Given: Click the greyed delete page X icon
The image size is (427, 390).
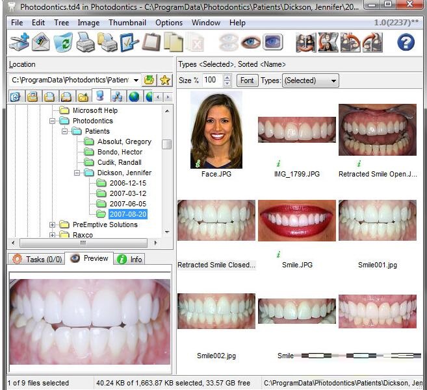Looking at the screenshot, I should click(195, 43).
